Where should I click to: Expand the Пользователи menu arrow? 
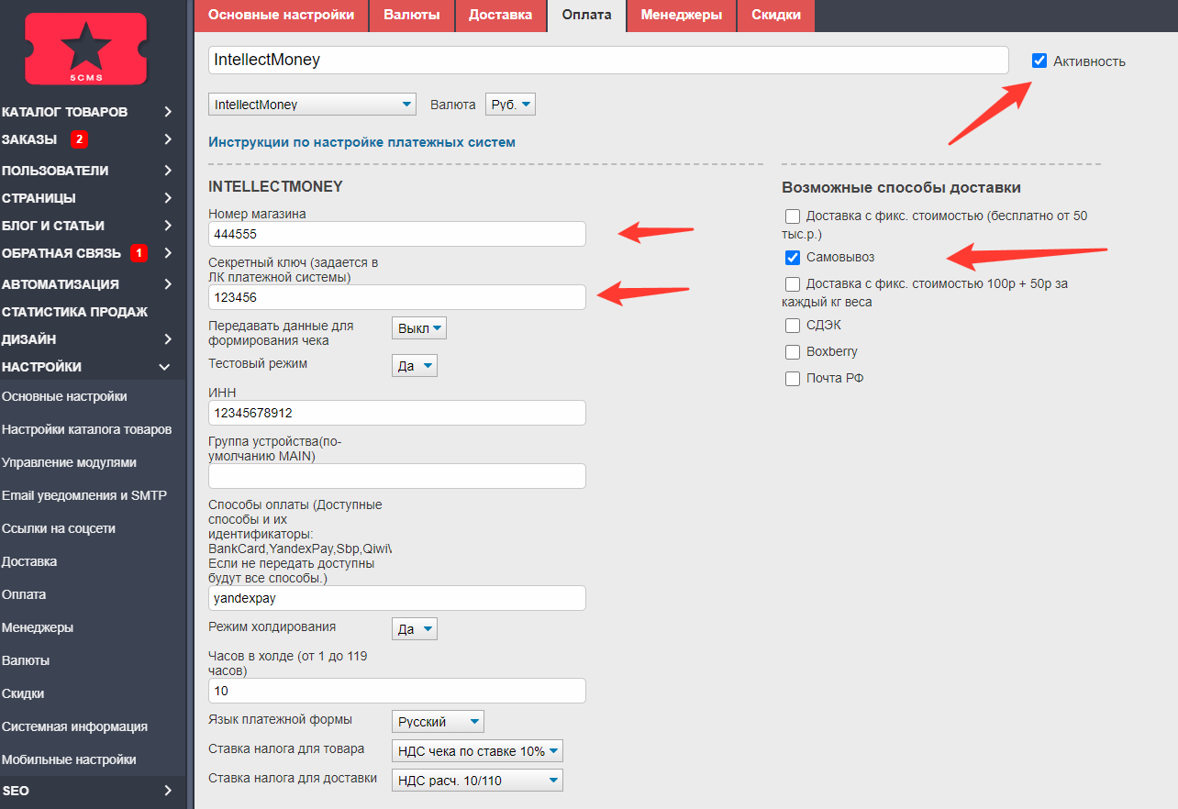tap(167, 171)
